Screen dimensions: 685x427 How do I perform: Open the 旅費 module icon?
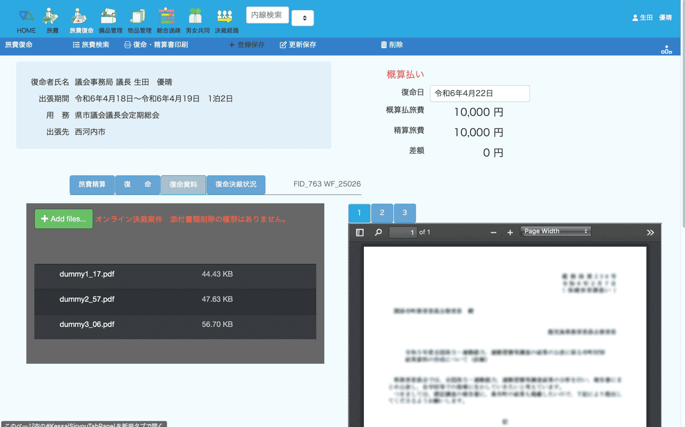coord(52,20)
